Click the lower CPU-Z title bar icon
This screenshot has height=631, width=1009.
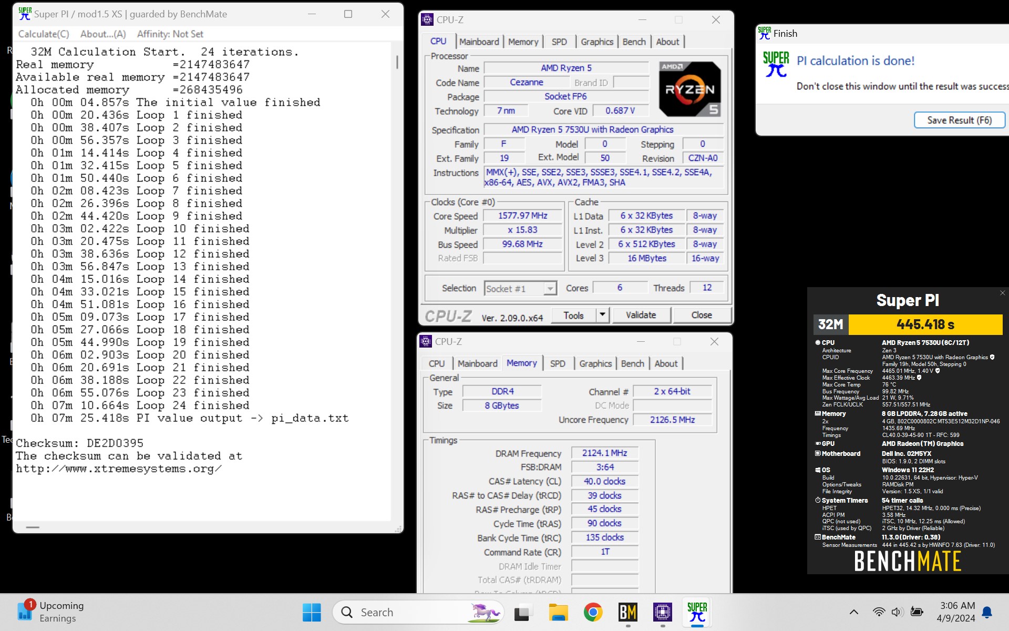426,342
